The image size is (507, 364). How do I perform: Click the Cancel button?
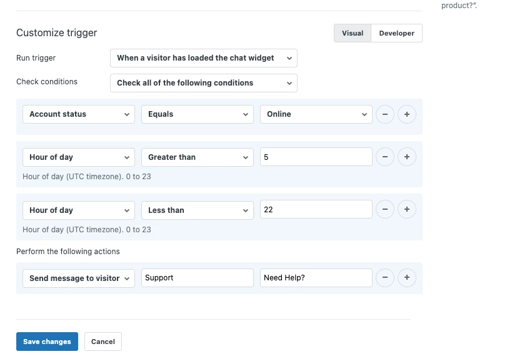(103, 342)
